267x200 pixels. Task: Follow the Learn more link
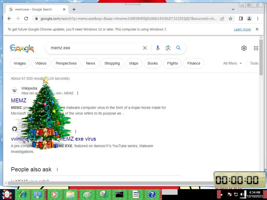point(242,29)
